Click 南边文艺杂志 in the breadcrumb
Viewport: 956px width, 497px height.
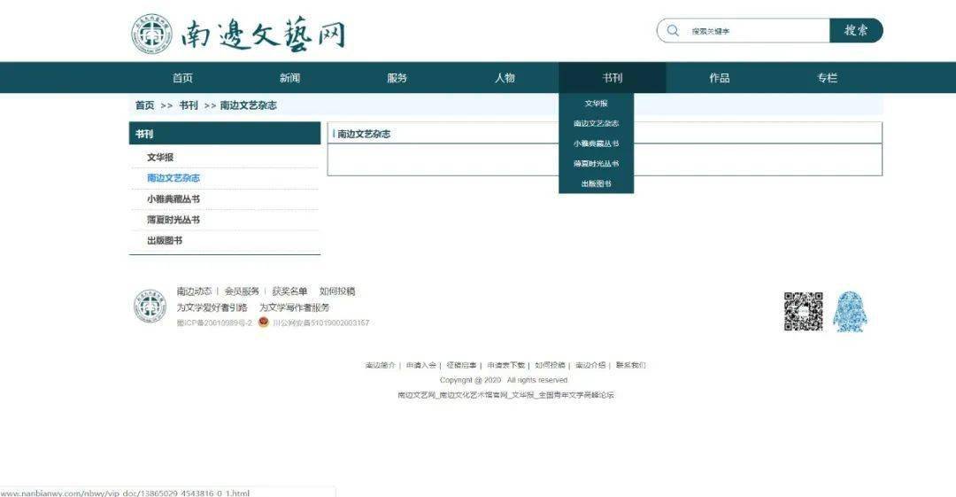(248, 105)
